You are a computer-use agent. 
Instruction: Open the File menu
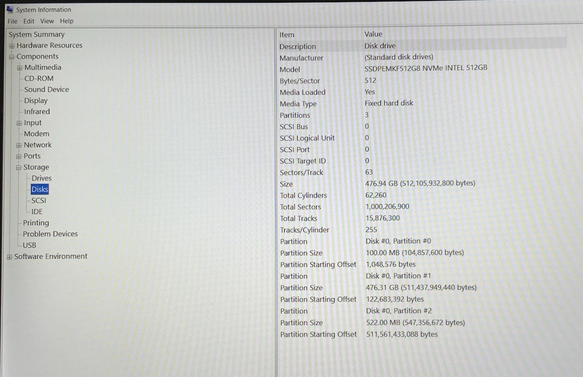[13, 21]
